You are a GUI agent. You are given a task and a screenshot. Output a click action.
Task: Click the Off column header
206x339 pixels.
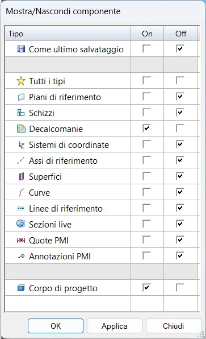[181, 34]
